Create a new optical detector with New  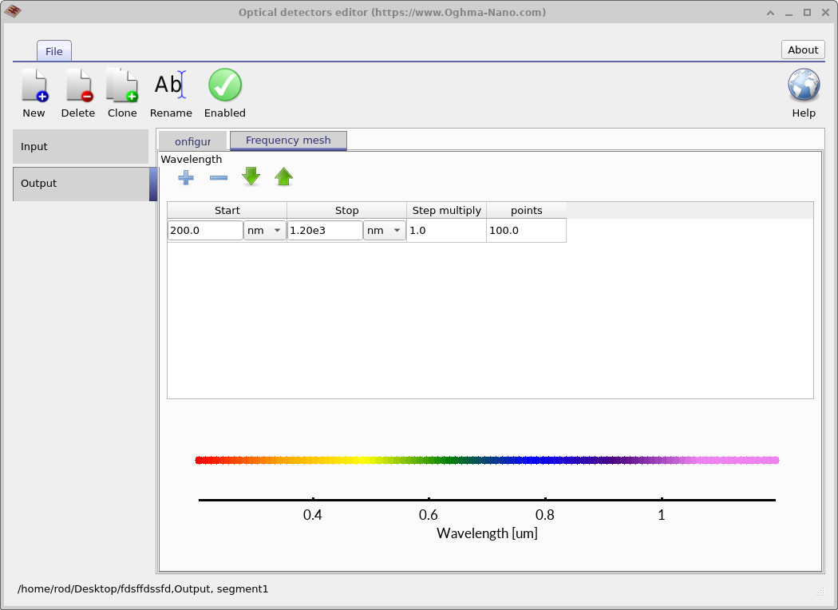coord(34,92)
